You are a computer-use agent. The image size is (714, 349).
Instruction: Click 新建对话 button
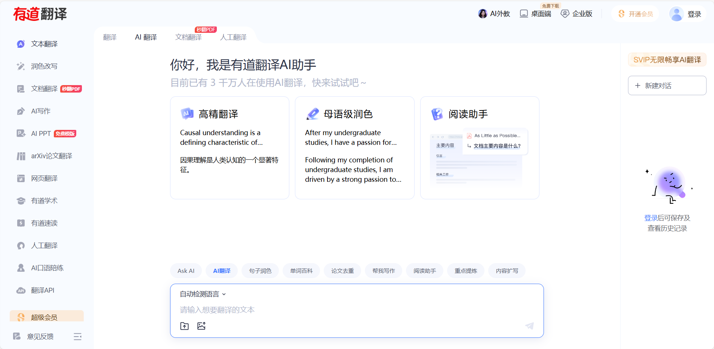(667, 85)
